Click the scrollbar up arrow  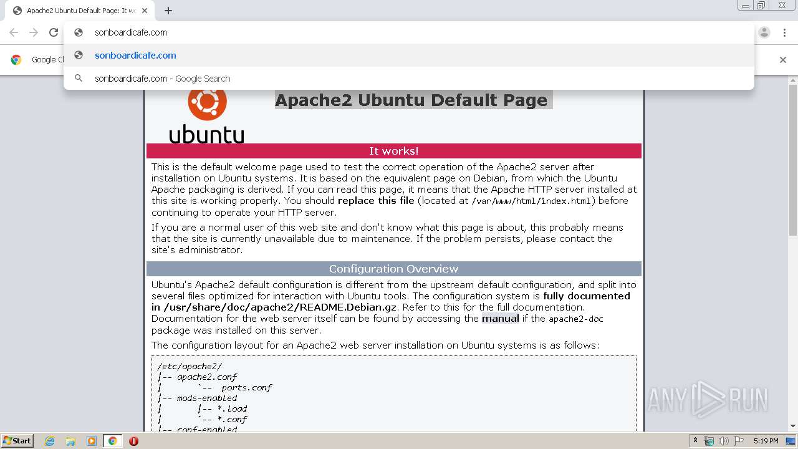point(793,80)
